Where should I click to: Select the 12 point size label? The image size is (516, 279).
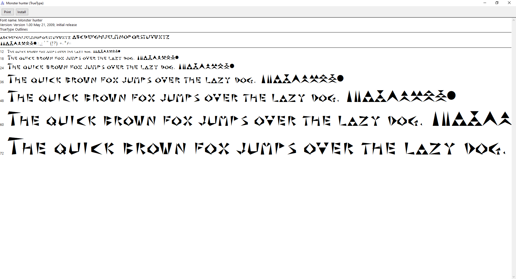[x=2, y=52]
